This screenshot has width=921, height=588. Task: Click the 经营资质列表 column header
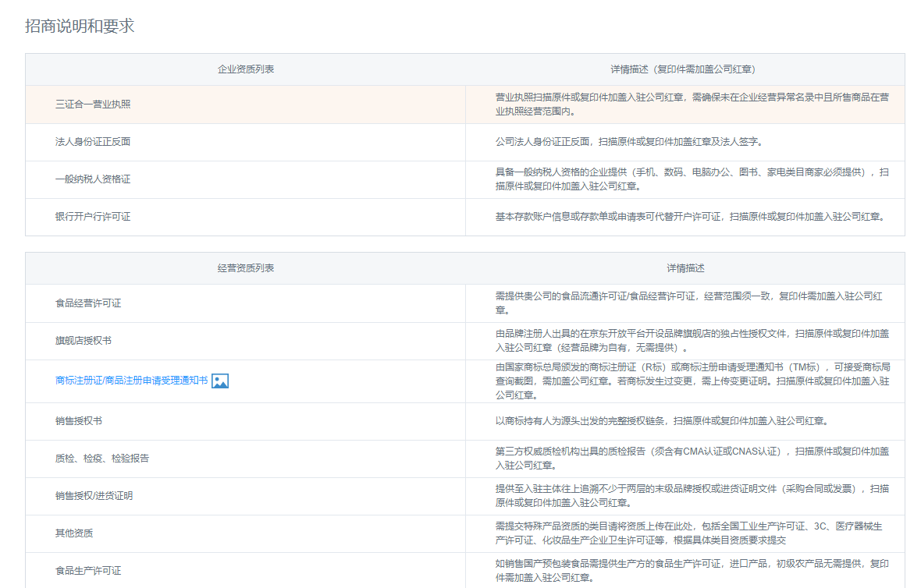246,268
